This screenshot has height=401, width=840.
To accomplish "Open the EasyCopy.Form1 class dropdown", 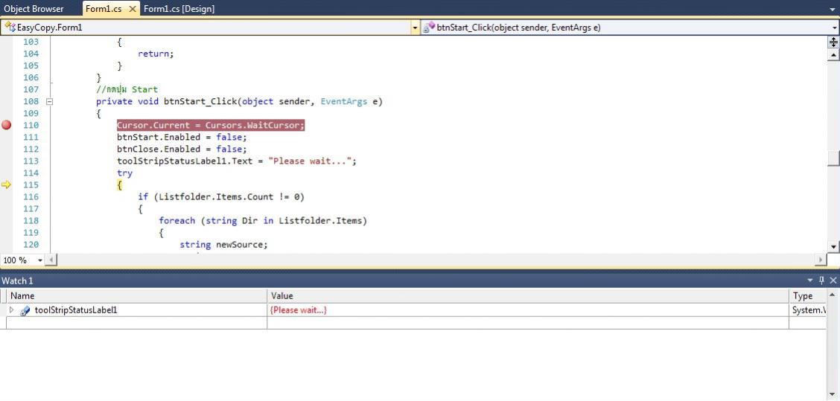I will [x=415, y=28].
